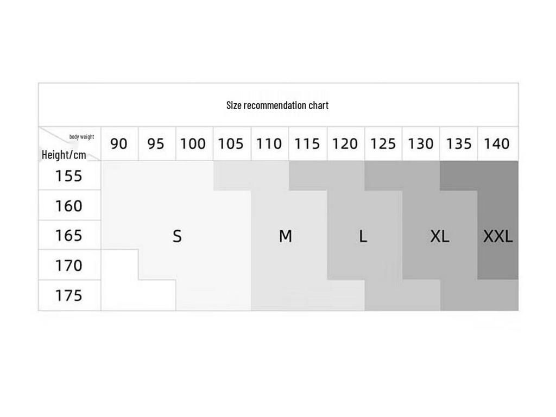Click the XL size label
556x417 pixels.
(439, 236)
